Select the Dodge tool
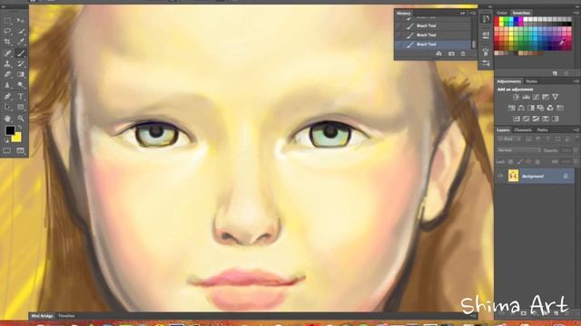Screen dimensions: 581x326 tap(21, 85)
